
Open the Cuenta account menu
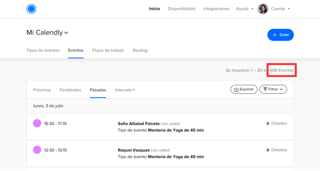[x=280, y=9]
